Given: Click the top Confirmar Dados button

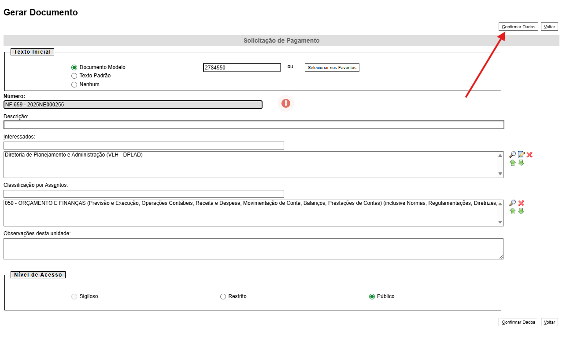Looking at the screenshot, I should click(x=518, y=27).
